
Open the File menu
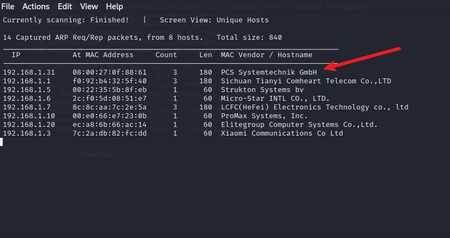tap(8, 7)
